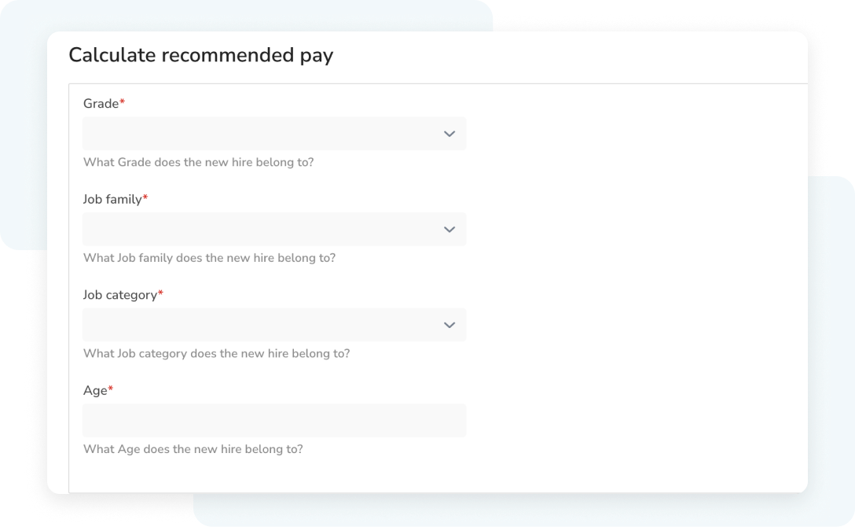
Task: Click the chevron arrow in Job family field
Action: click(x=450, y=230)
